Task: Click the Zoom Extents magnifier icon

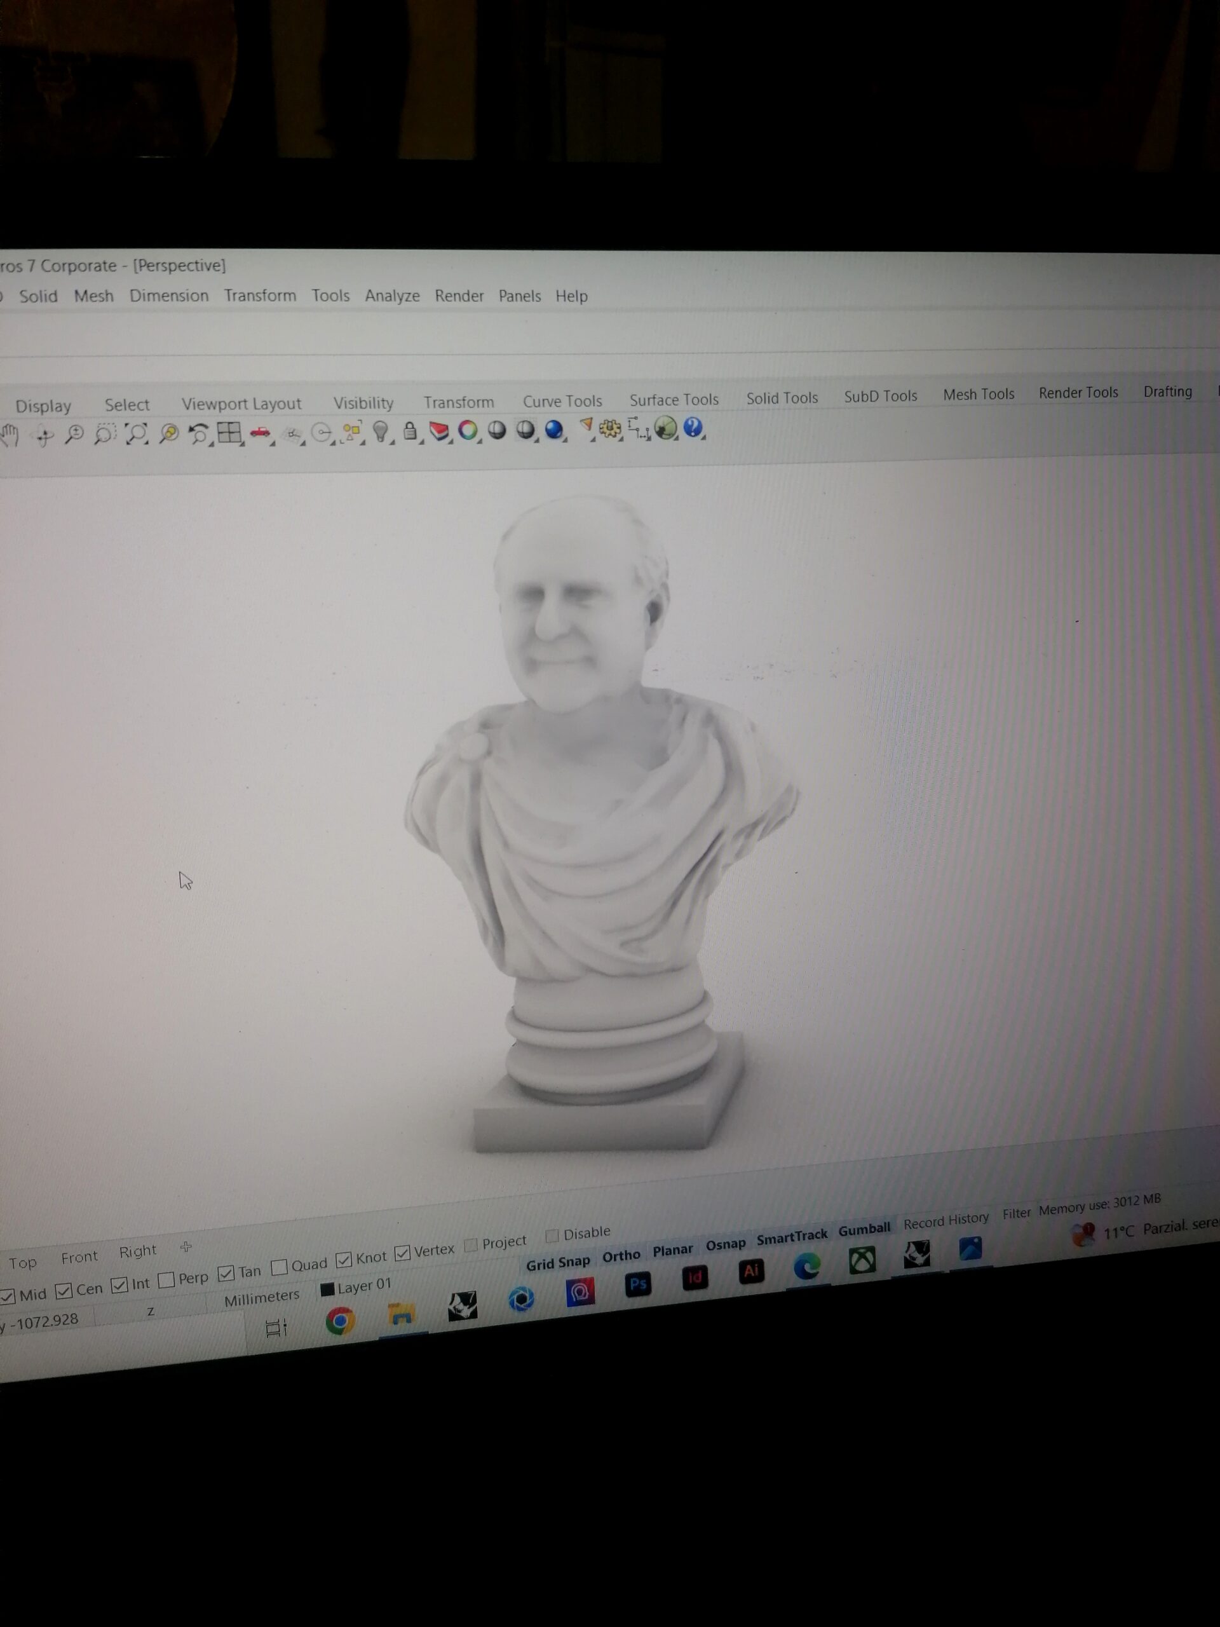Action: (136, 434)
